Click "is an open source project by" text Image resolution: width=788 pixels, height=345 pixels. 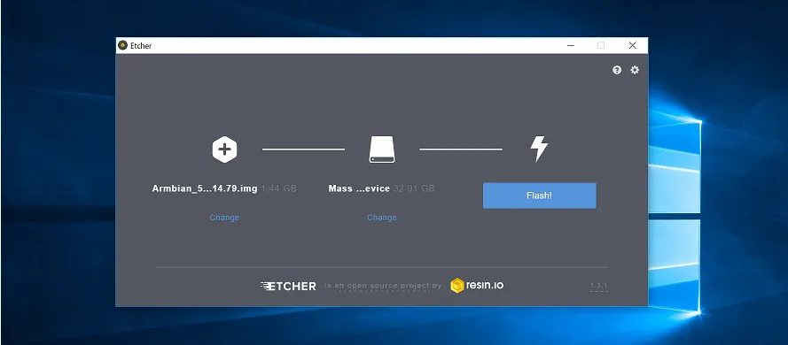point(384,286)
